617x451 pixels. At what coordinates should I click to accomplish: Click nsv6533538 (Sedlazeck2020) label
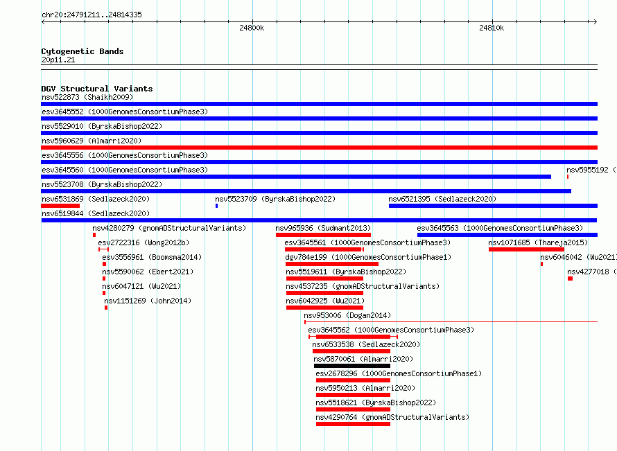pyautogui.click(x=366, y=344)
